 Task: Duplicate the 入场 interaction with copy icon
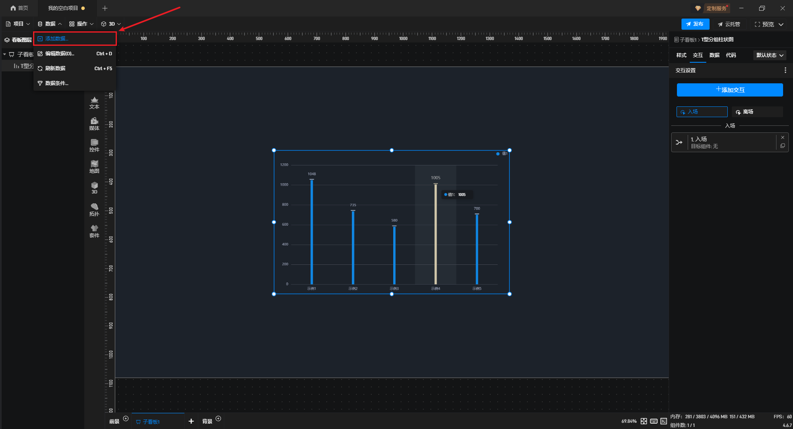coord(782,146)
